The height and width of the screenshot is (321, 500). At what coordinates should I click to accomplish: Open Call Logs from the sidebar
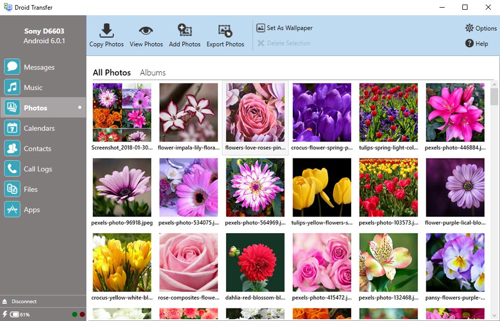point(38,168)
